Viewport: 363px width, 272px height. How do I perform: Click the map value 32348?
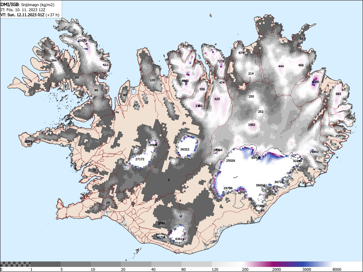(x=297, y=161)
